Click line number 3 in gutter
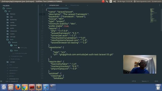This screenshot has height=91, width=162. [43, 14]
